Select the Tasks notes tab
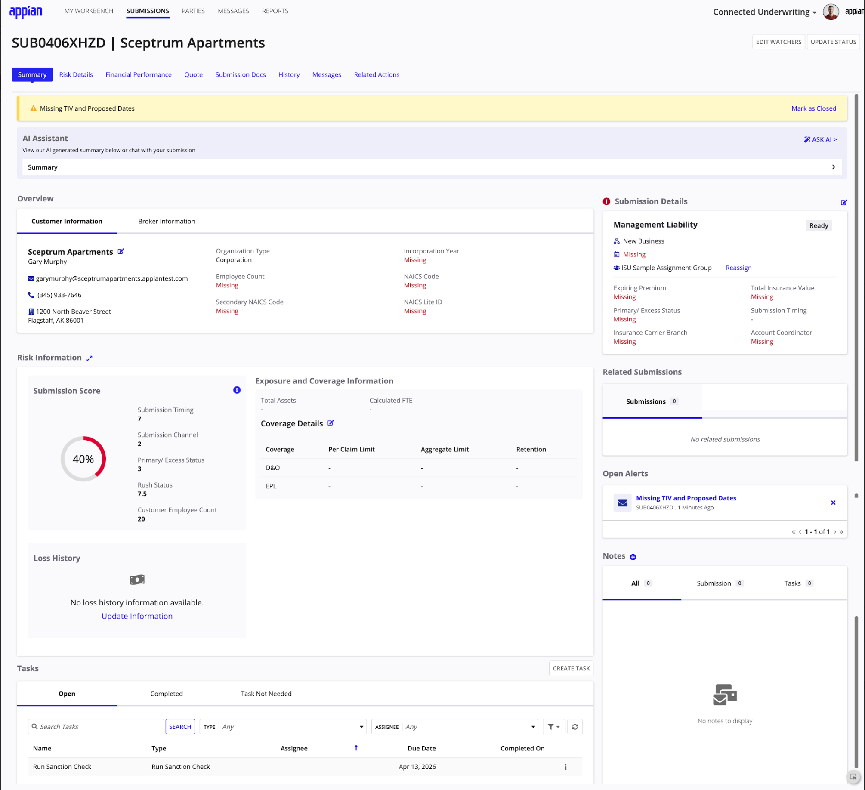The height and width of the screenshot is (790, 865). (798, 583)
